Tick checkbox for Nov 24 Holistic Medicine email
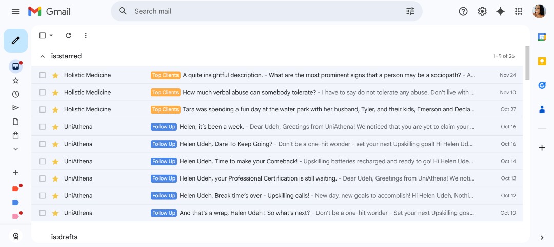Screen dimensions: 554x247 (x=43, y=75)
